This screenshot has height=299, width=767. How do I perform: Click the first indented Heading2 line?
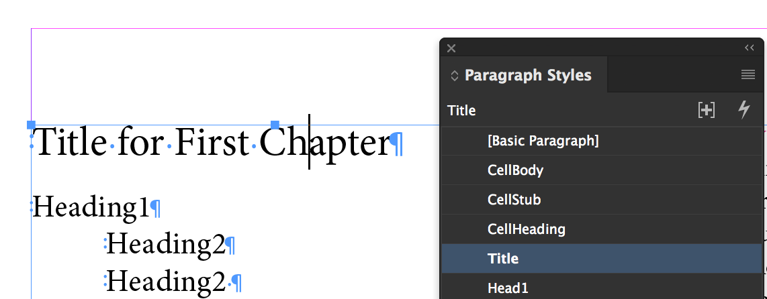(165, 244)
